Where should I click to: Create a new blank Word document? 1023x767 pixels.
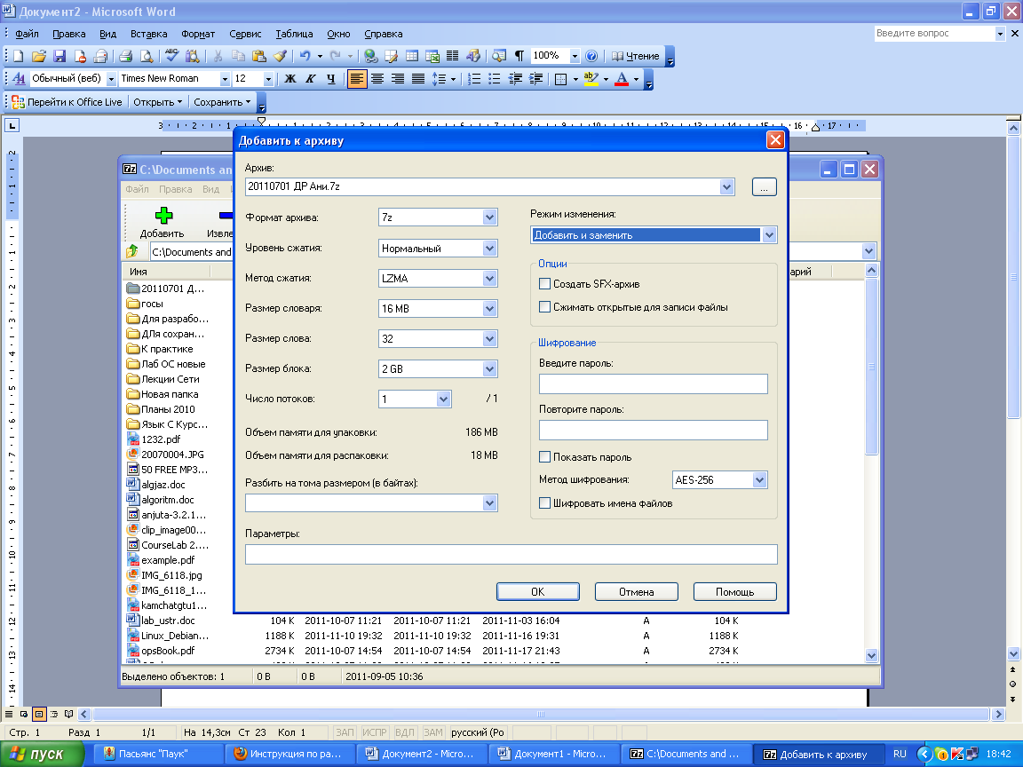pyautogui.click(x=19, y=56)
